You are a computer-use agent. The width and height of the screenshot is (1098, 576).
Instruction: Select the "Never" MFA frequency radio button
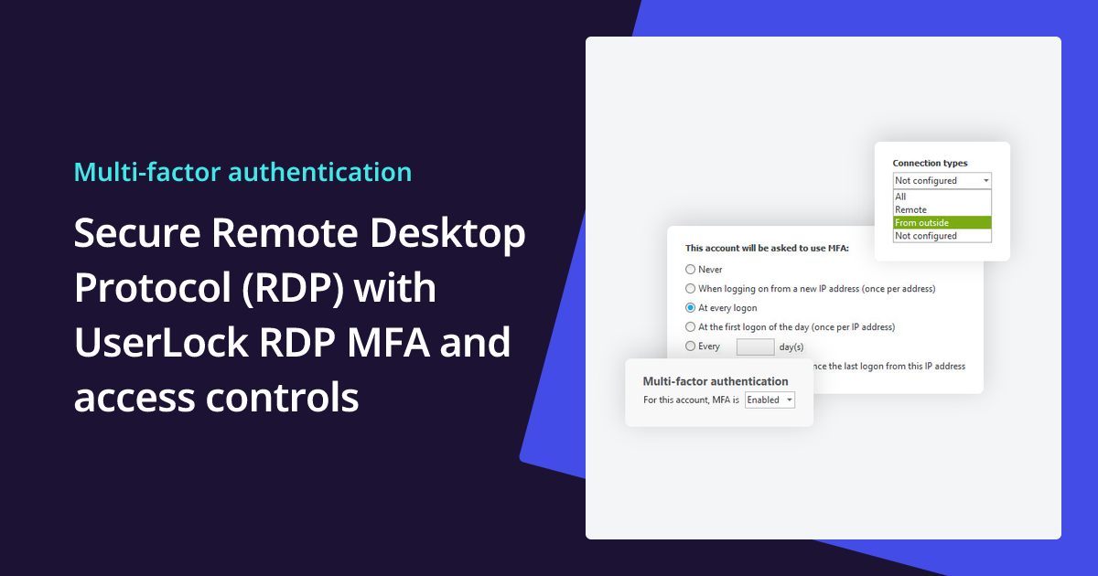point(690,269)
